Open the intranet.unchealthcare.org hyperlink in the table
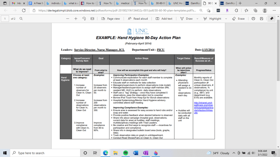The image size is (280, 157). (x=204, y=108)
